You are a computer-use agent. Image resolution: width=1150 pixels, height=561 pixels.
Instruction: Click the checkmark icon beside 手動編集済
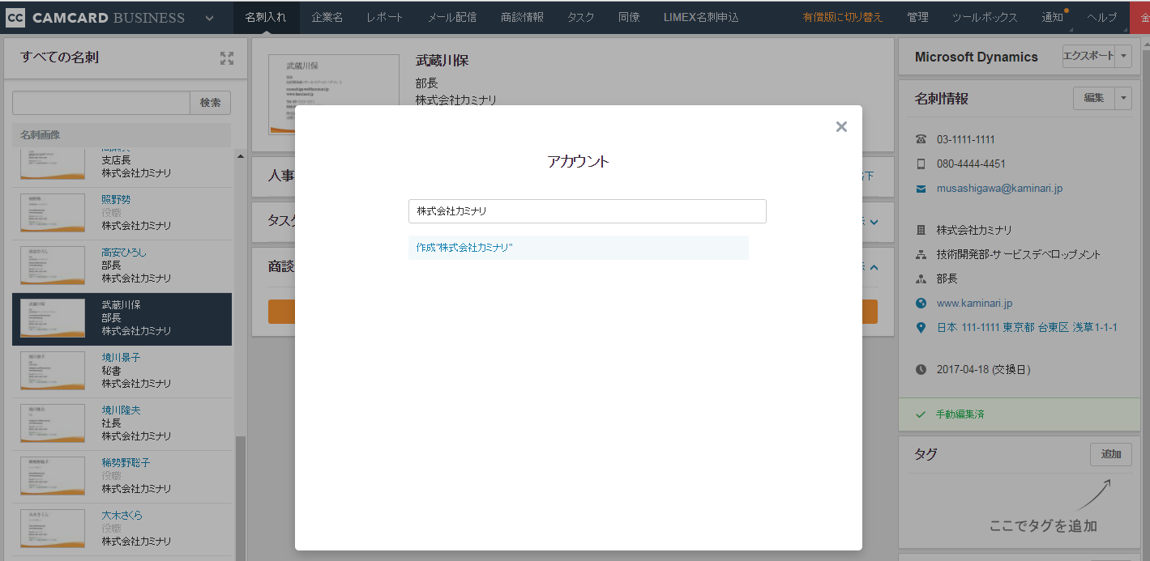click(x=921, y=414)
